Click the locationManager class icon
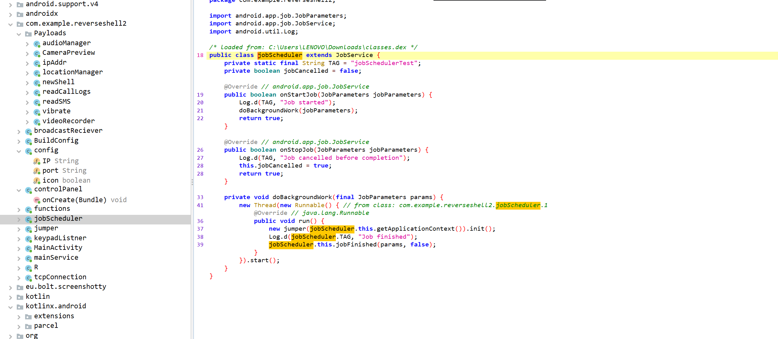Viewport: 778px width, 339px height. (37, 73)
